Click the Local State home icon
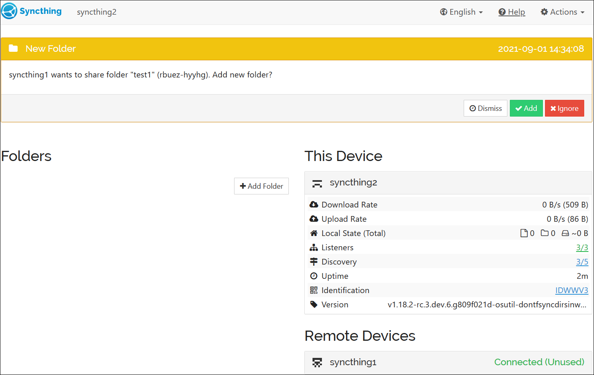 pos(314,233)
